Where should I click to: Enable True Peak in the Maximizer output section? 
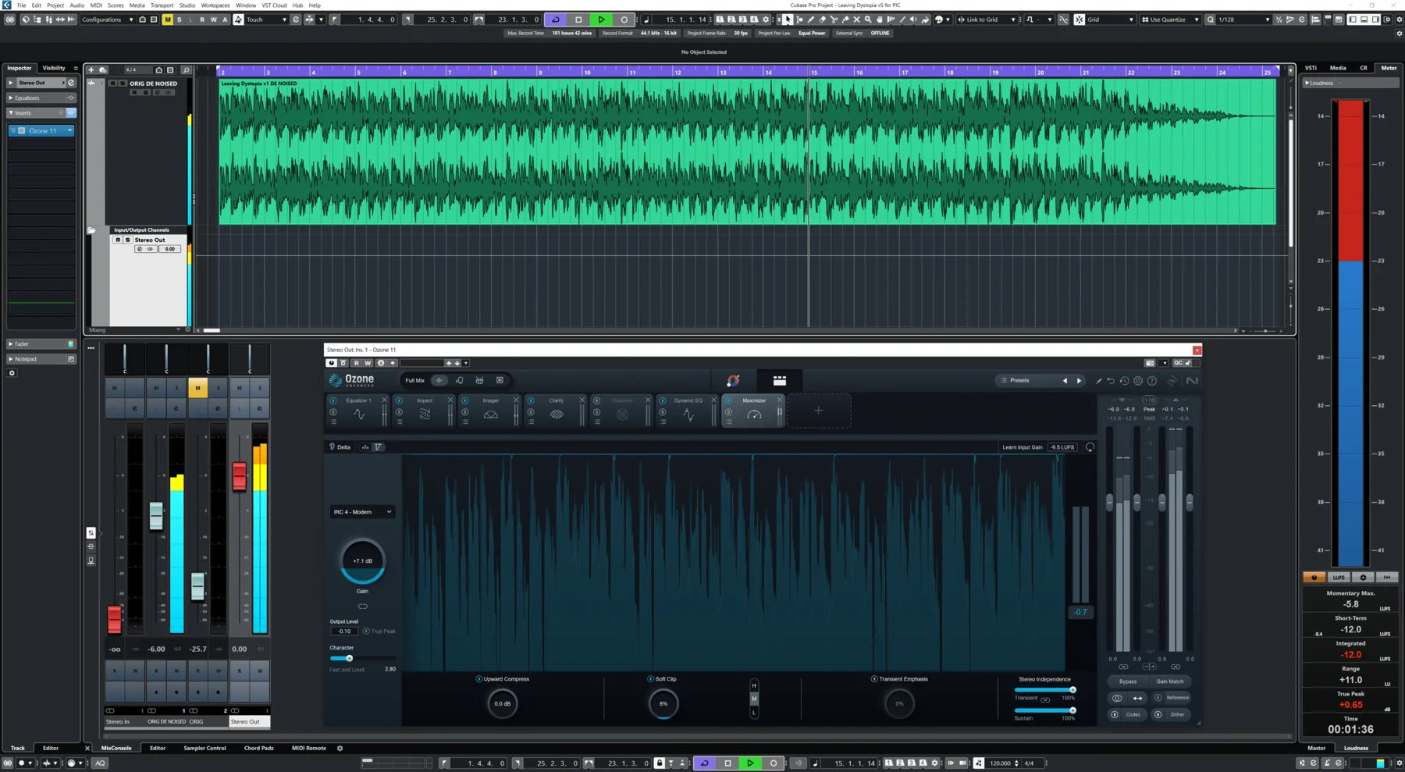[366, 631]
